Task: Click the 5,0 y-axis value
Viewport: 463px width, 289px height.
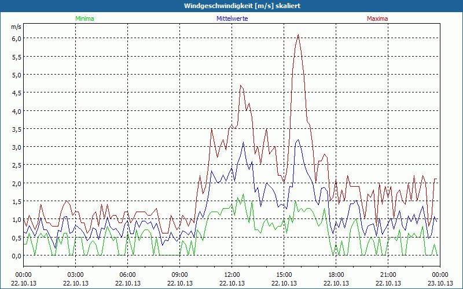Action: tap(17, 75)
